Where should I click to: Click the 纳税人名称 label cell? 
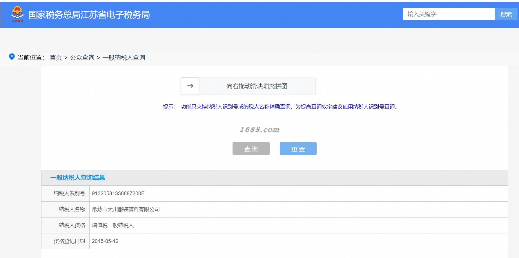pyautogui.click(x=66, y=209)
